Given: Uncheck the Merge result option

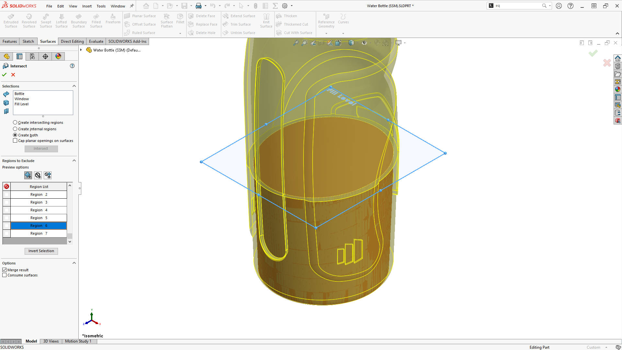Looking at the screenshot, I should tap(5, 270).
